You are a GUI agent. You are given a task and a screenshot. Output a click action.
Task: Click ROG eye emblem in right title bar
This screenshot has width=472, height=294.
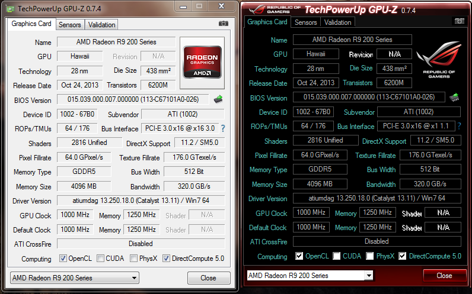(257, 9)
